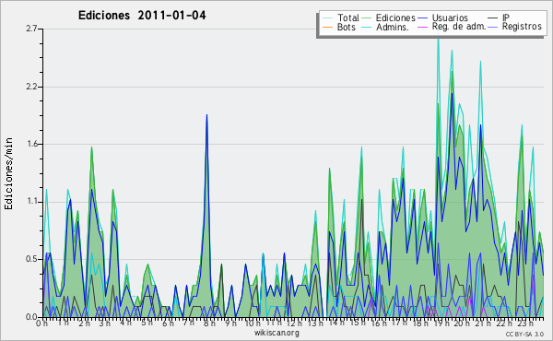Click the 0.5 y-axis value label

tap(31, 259)
